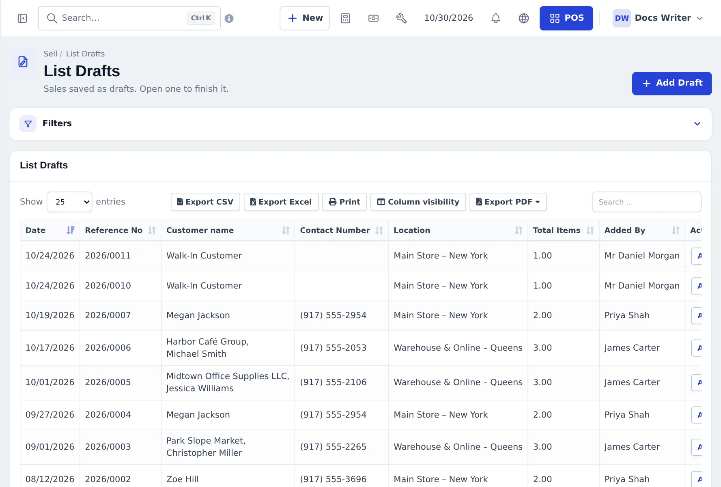Open the Column visibility menu

(418, 202)
